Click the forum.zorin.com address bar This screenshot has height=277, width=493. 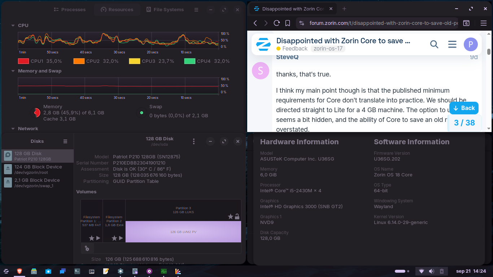click(x=379, y=23)
